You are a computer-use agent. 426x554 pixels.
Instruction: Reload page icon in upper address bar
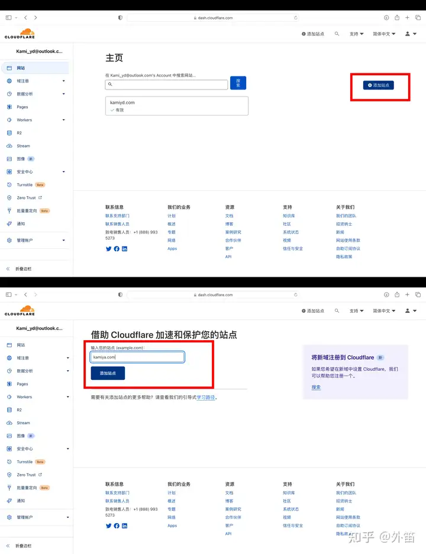coord(295,18)
